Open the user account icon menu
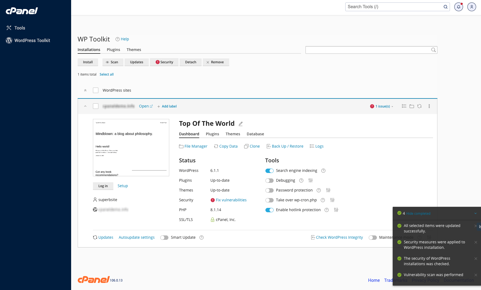This screenshot has width=481, height=290. (x=472, y=7)
